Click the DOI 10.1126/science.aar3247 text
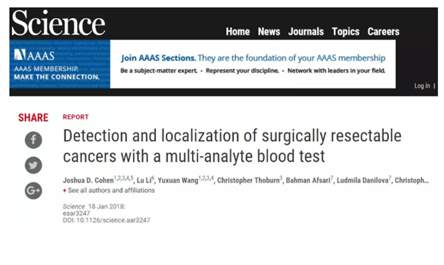This screenshot has height=265, width=444. (x=106, y=220)
